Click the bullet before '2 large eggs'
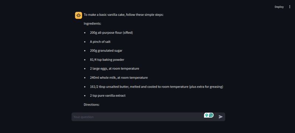Screen dimensions: 295x133 click(x=85, y=69)
